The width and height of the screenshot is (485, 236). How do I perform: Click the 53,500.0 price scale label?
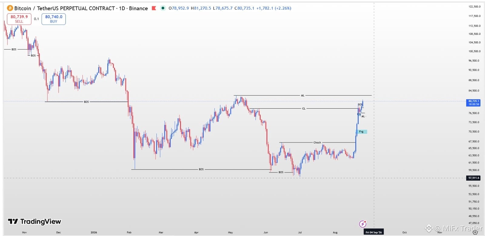(474, 194)
